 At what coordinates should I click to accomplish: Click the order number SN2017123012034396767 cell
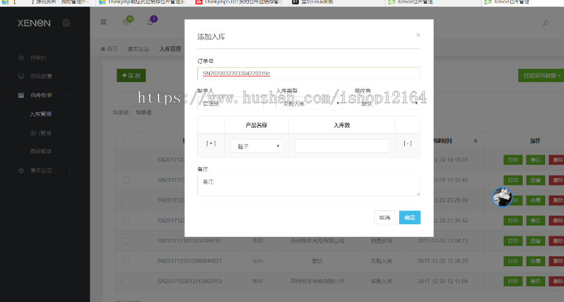(189, 241)
